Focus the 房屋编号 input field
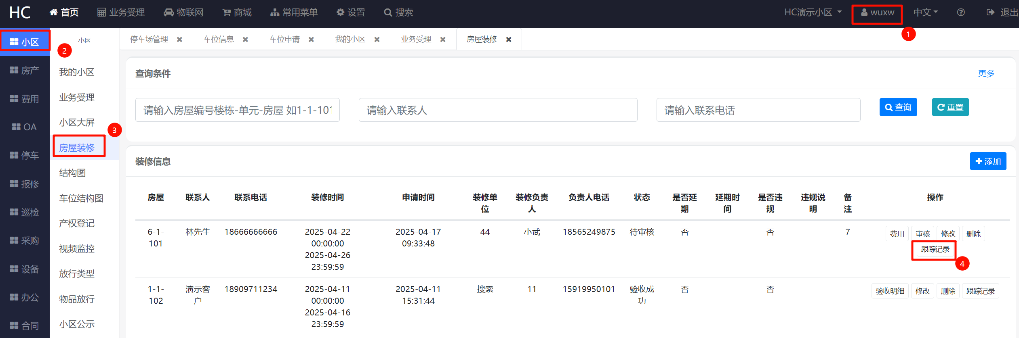Screen dimensions: 1019x338 (238, 110)
